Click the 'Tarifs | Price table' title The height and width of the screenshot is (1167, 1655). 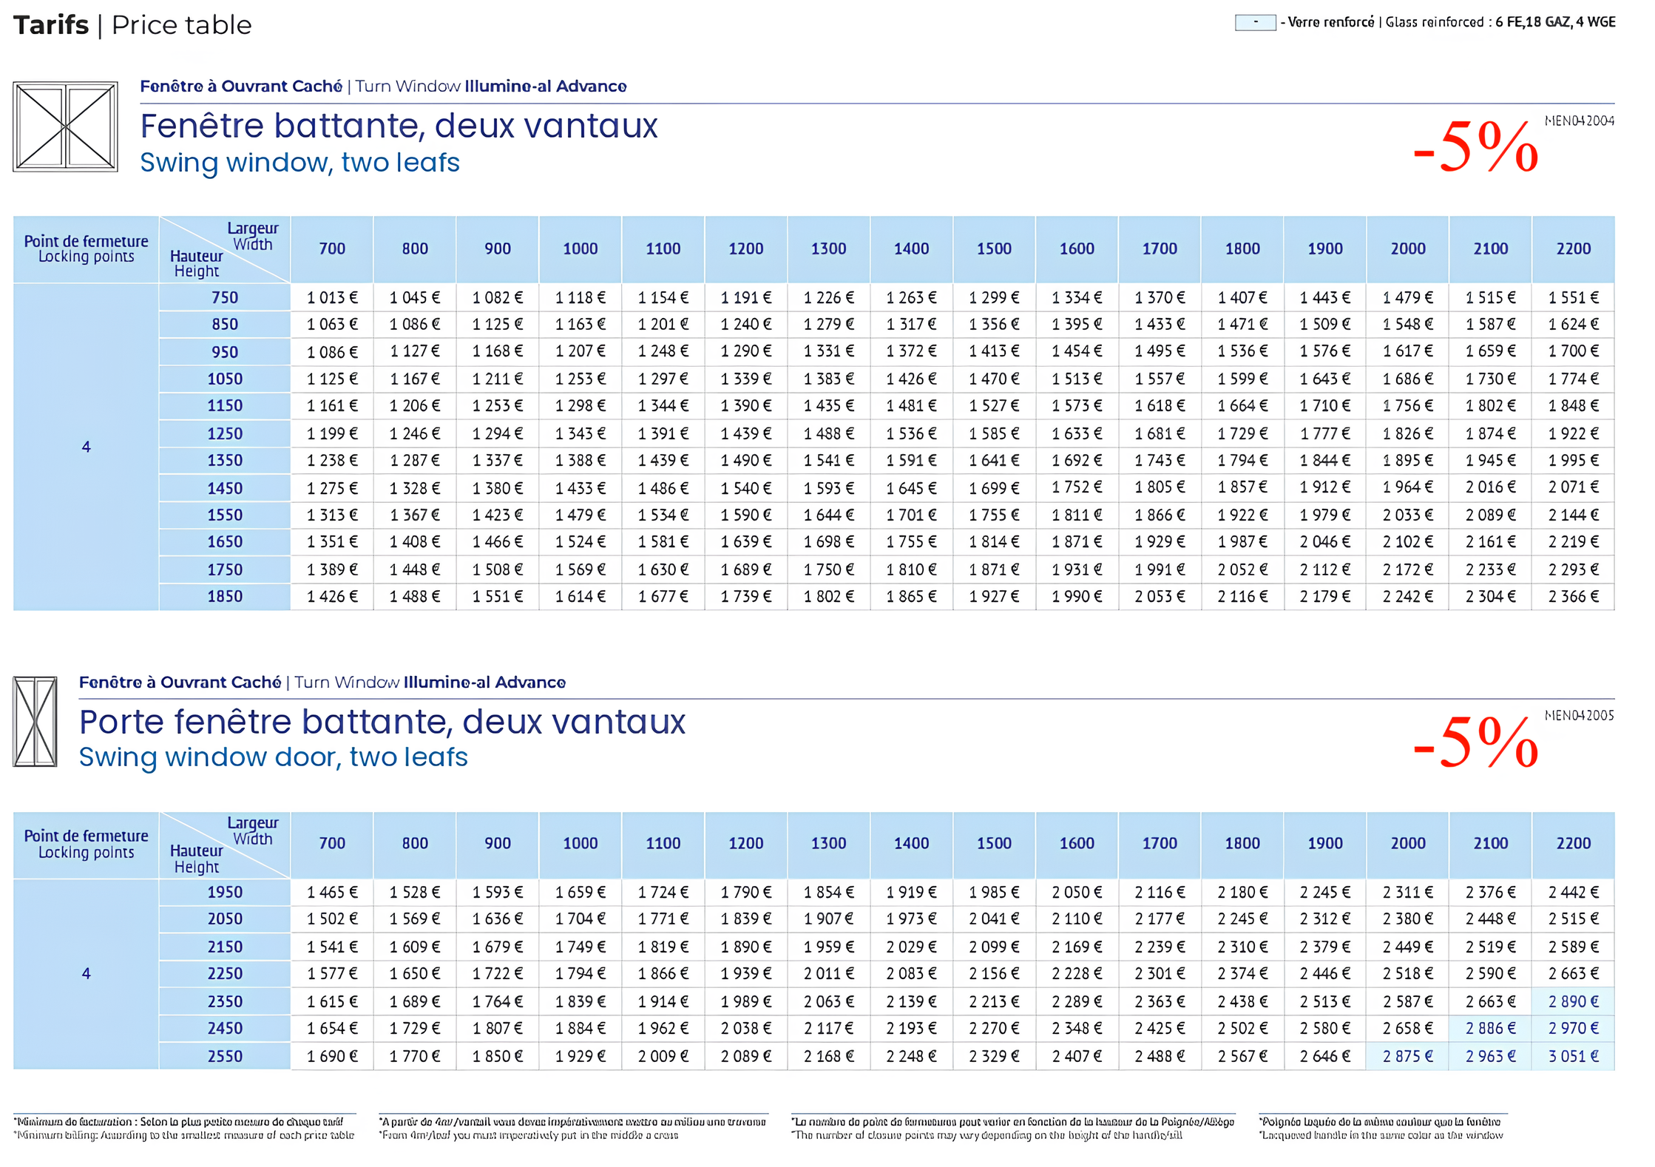[x=132, y=25]
